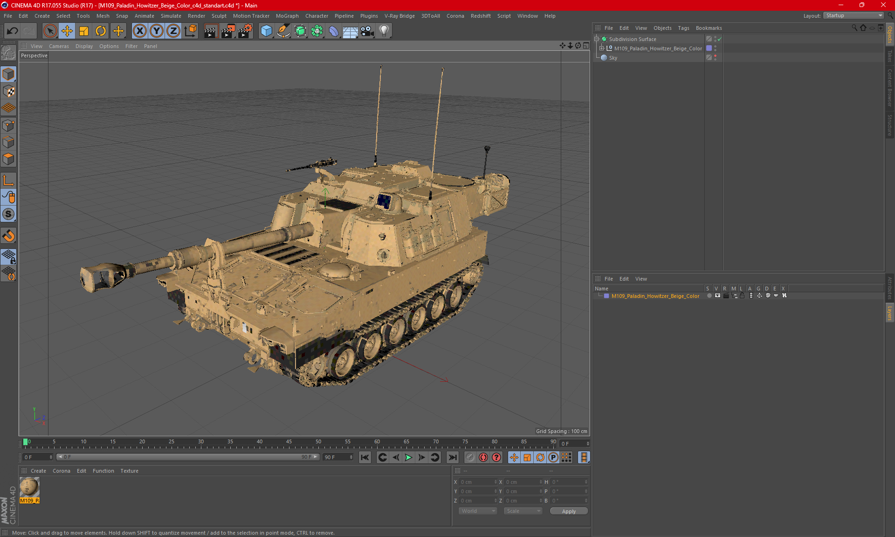Toggle Y axis lock

[157, 31]
